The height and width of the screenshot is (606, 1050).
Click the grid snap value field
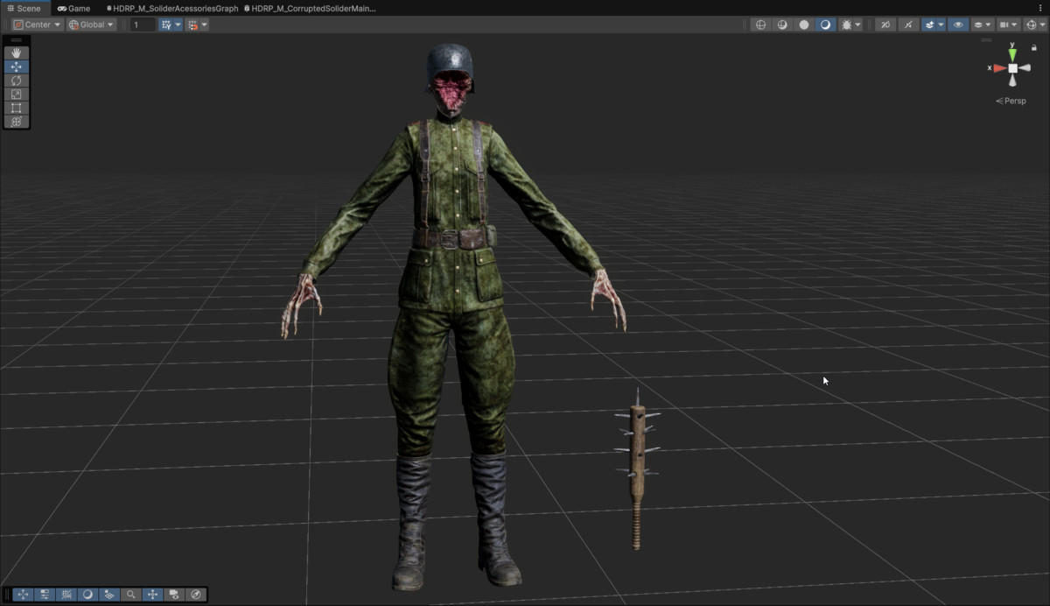point(143,25)
